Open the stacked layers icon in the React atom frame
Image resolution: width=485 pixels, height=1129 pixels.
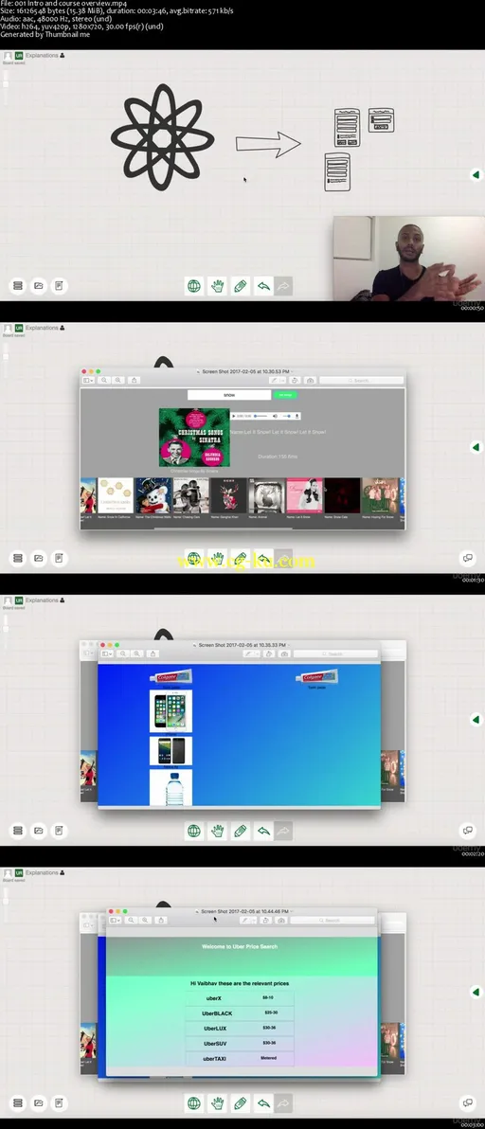tap(18, 286)
